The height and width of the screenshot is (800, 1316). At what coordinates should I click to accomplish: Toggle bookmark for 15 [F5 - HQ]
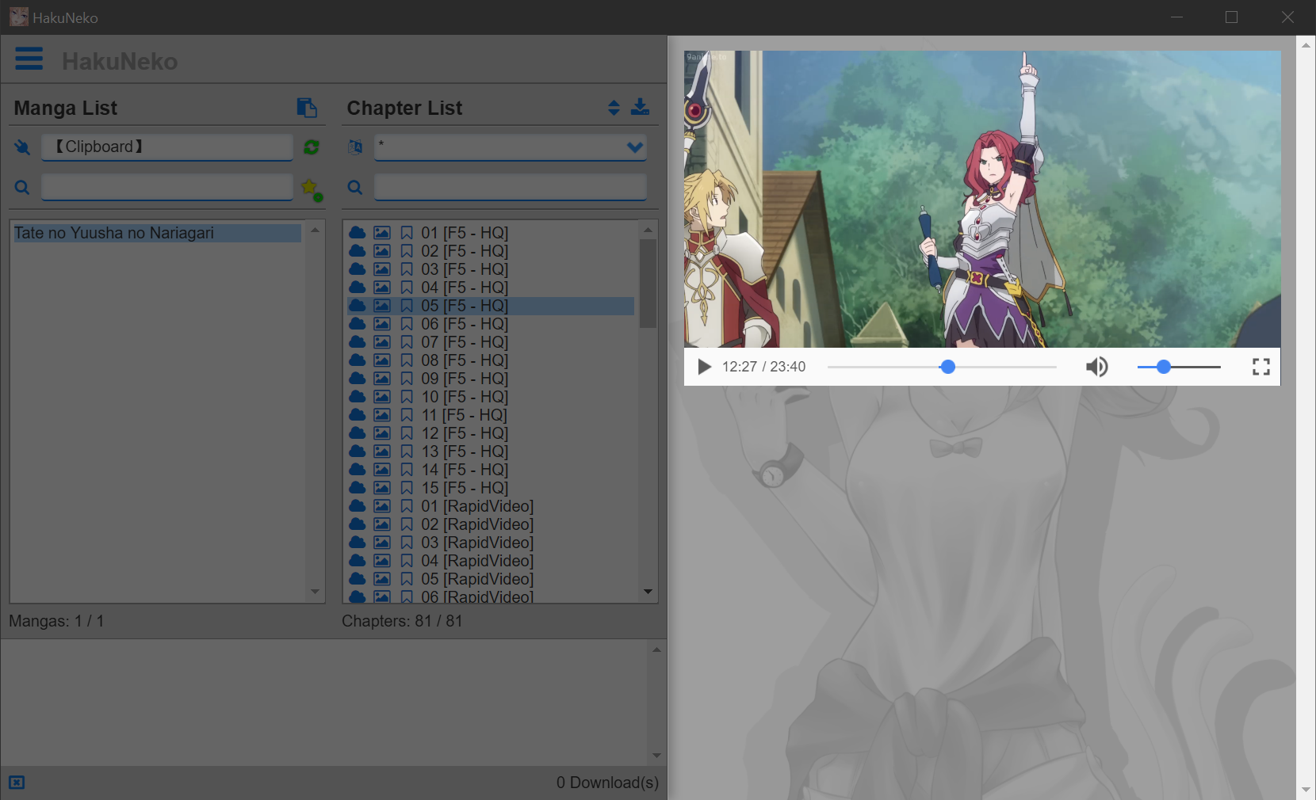(x=407, y=488)
